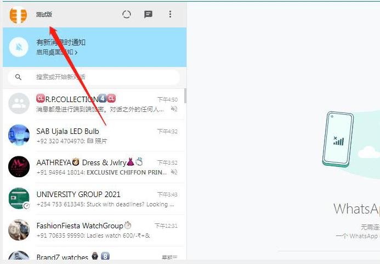Click AATHREYA Dress & Jwlry avatar
Viewport: 380px width, 264px height.
point(19,167)
